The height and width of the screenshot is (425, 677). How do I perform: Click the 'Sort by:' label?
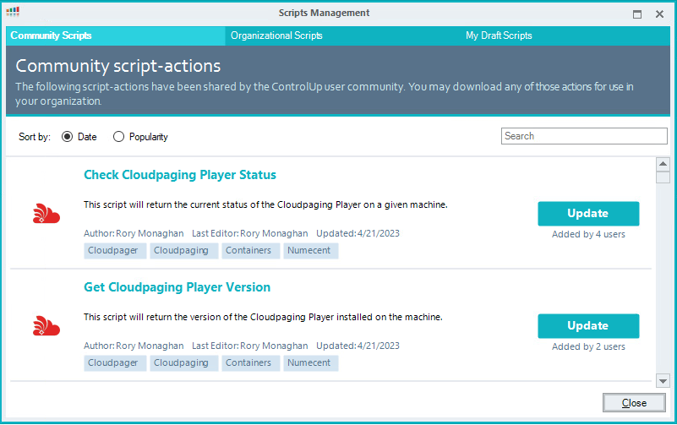tap(35, 137)
